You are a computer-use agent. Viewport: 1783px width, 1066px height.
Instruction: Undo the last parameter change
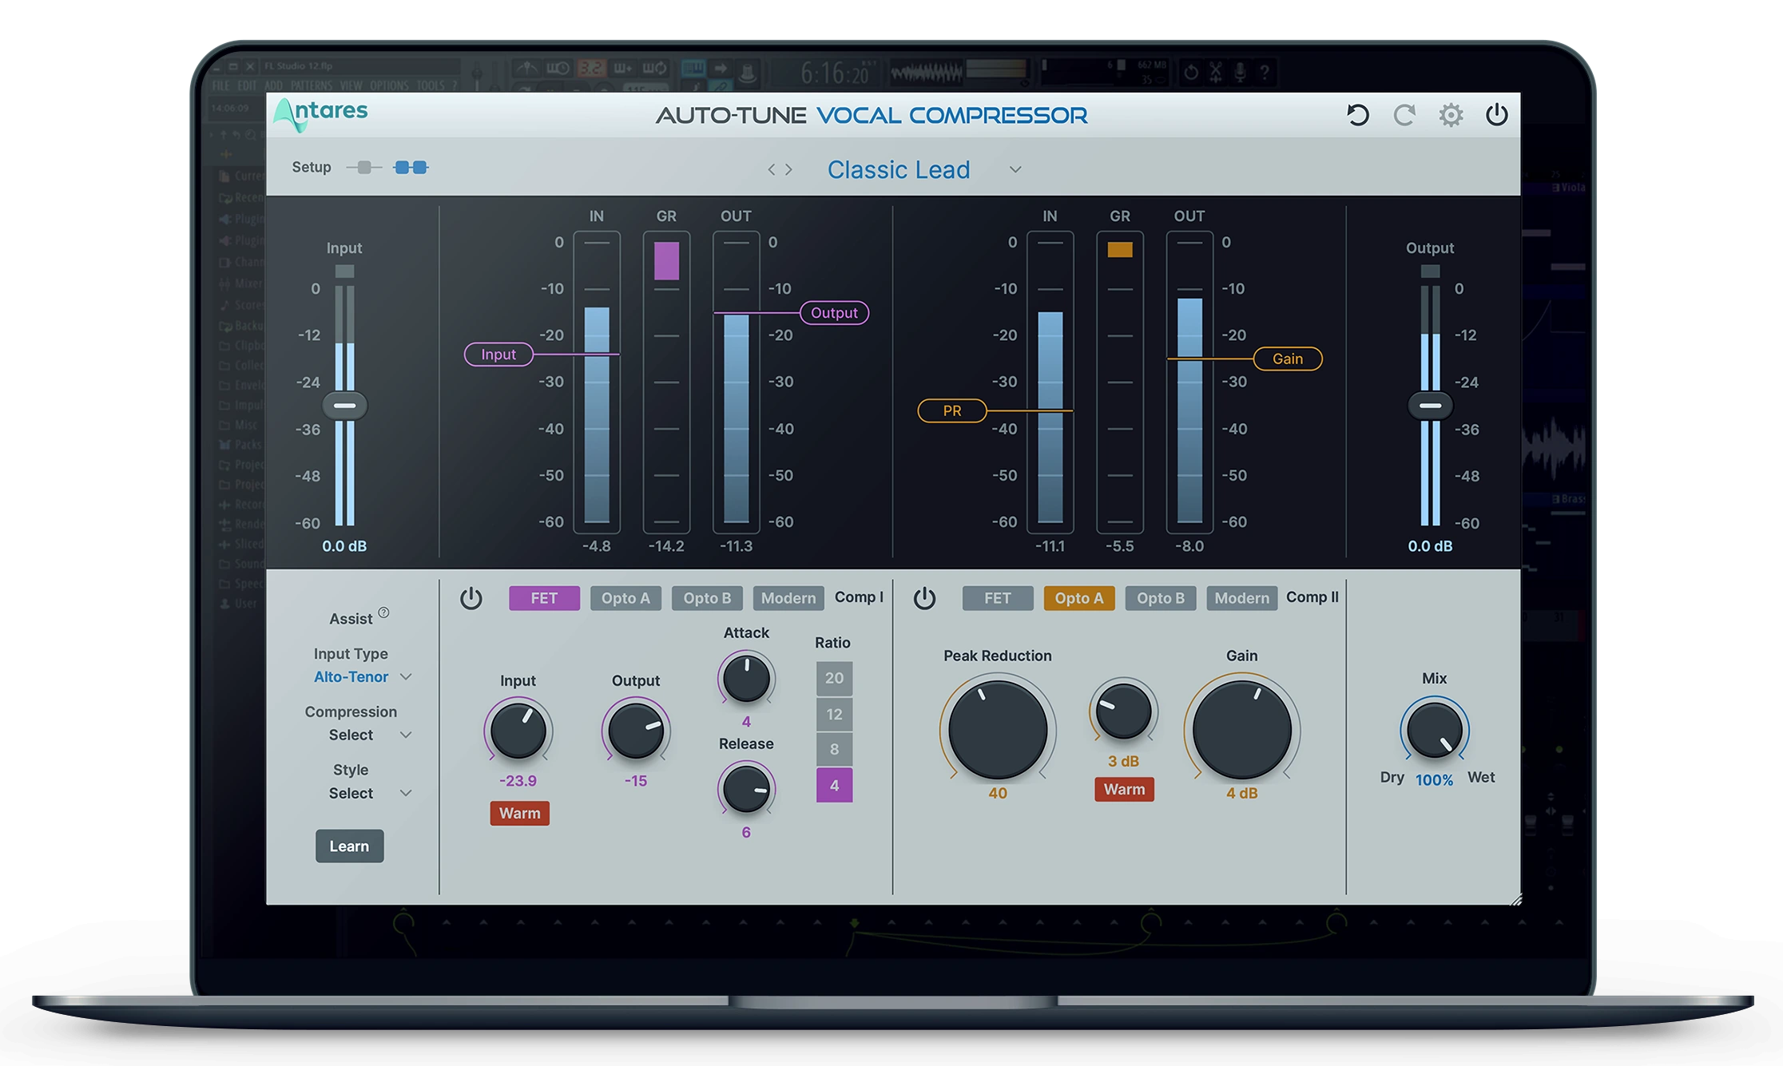[1358, 114]
